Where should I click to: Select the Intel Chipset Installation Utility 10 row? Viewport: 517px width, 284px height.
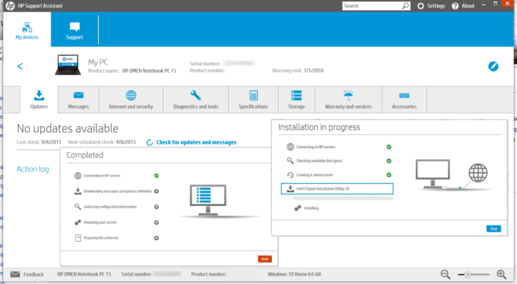point(337,189)
